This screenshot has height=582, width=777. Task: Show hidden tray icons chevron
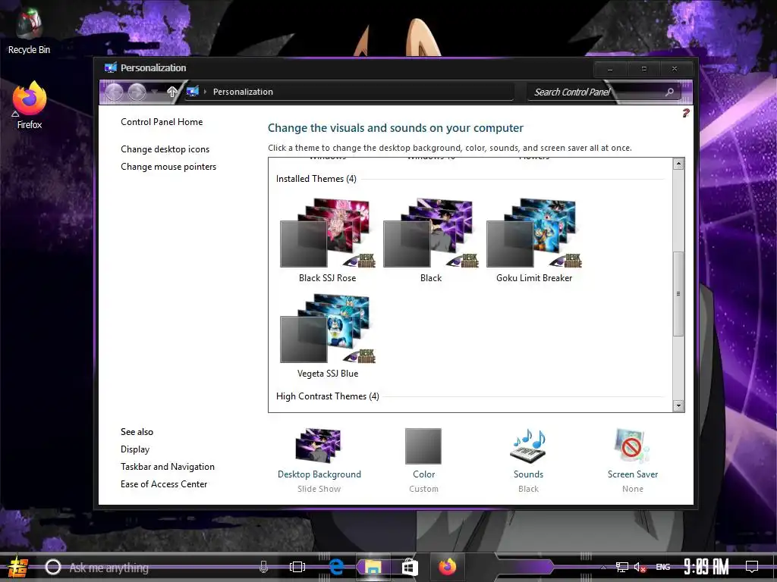pos(603,568)
